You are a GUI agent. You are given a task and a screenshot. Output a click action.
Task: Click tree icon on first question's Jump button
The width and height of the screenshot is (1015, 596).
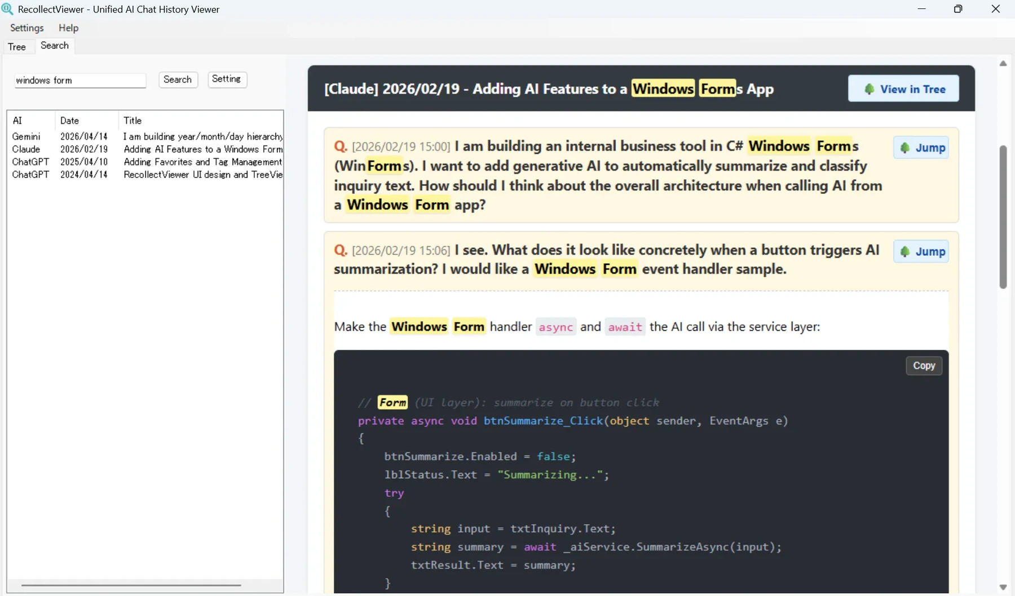click(905, 148)
